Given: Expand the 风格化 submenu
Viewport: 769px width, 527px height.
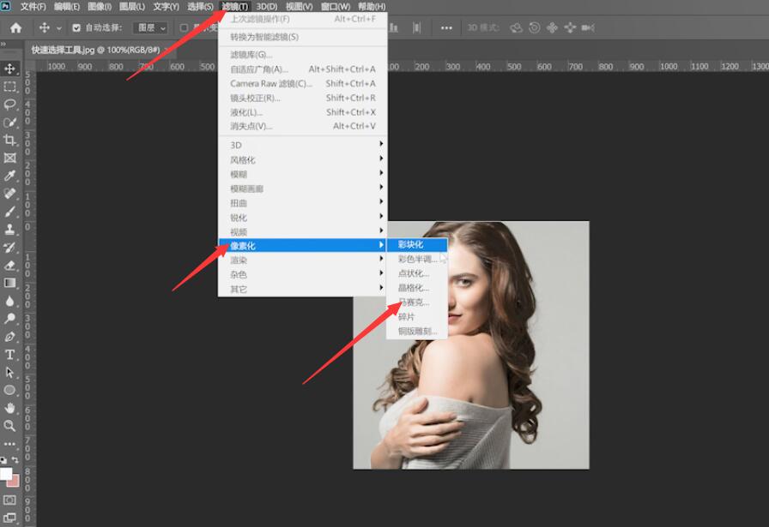Looking at the screenshot, I should coord(303,159).
